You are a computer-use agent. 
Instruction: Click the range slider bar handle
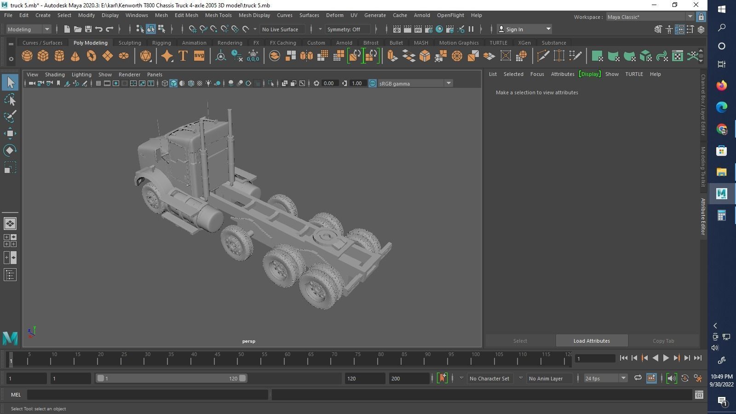[x=171, y=378]
